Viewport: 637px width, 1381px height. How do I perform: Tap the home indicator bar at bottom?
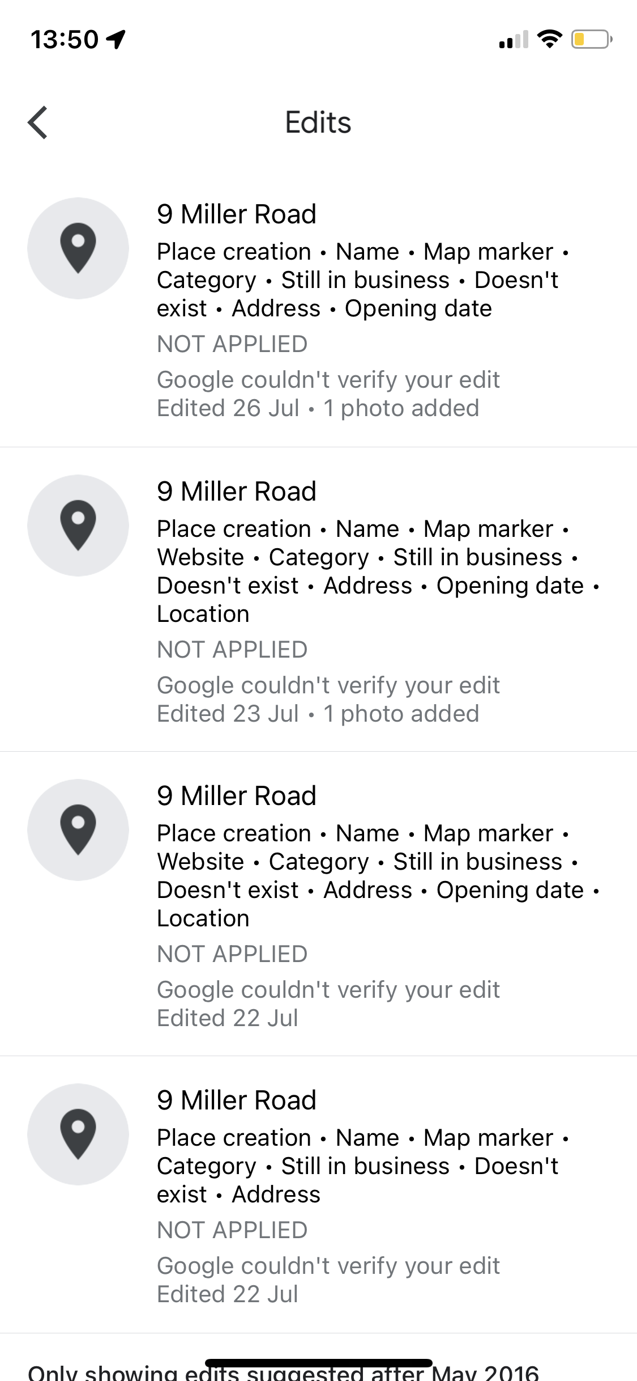(319, 1363)
